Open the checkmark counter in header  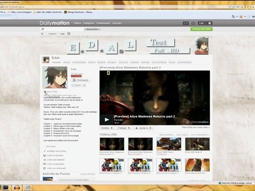(186, 23)
